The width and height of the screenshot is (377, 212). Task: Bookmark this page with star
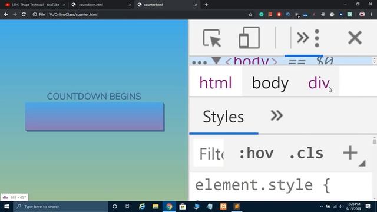(x=250, y=14)
